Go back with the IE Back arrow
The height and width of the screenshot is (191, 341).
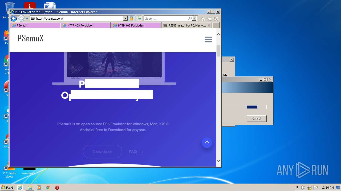(x=14, y=18)
